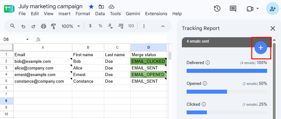
Task: Start a video call with camera icon
Action: 250,9
